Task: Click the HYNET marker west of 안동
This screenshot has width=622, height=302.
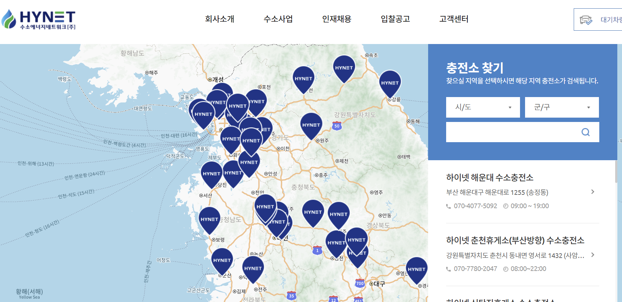Action: coord(339,215)
